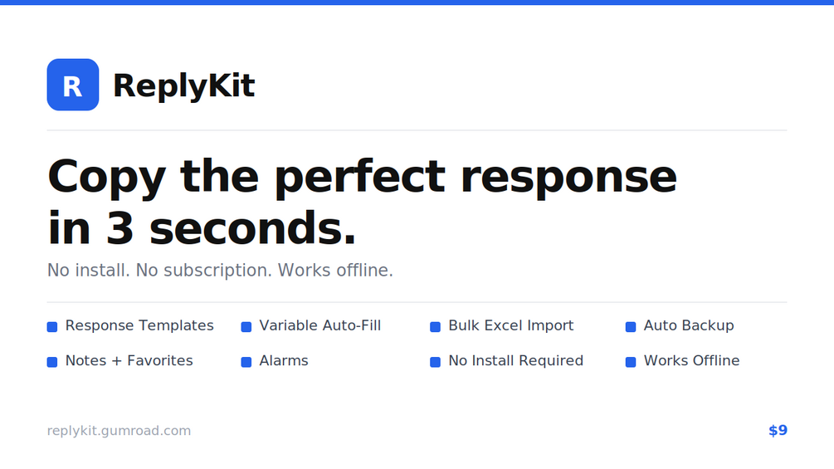Open the replykit.gumroad.com link
The image size is (834, 469).
click(119, 431)
